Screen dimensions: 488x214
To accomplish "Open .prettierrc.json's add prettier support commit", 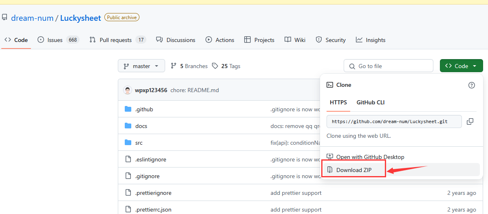I will point(296,210).
